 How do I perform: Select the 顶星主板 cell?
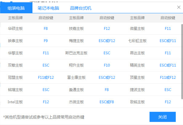(137, 77)
